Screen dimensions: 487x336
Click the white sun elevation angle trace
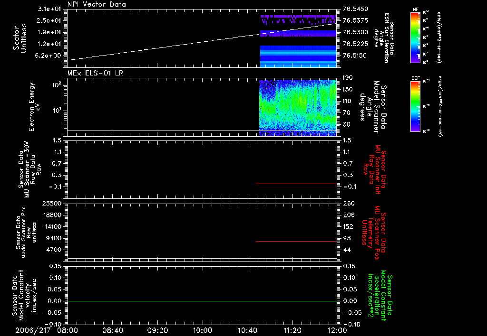tap(202, 42)
